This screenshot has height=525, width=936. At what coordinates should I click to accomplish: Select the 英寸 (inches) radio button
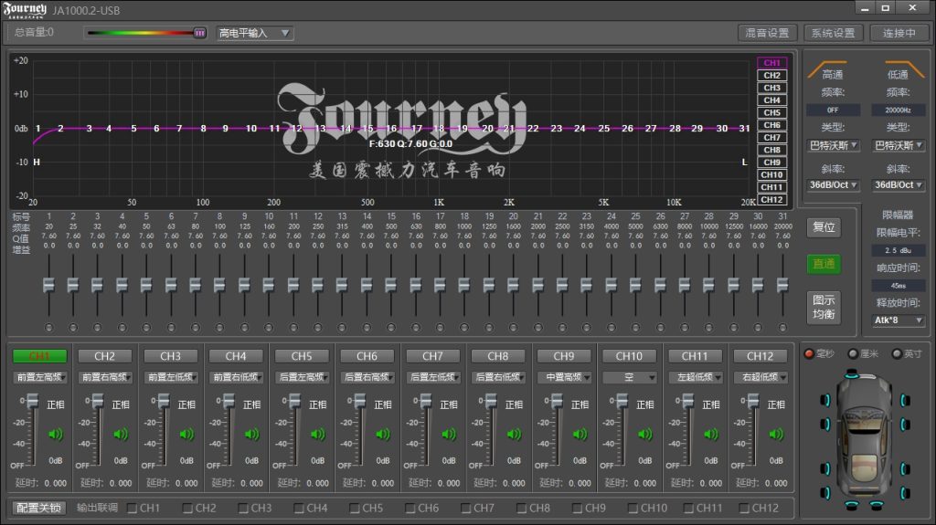tap(897, 353)
